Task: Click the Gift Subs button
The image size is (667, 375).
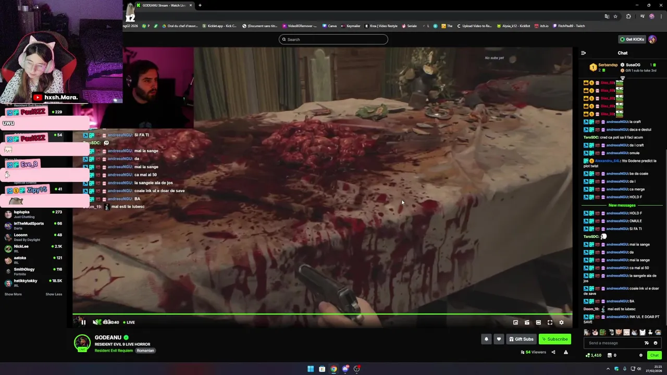Action: click(x=521, y=339)
